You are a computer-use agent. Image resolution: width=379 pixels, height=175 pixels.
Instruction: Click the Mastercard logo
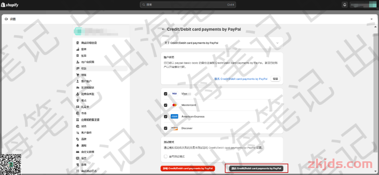[174, 105]
